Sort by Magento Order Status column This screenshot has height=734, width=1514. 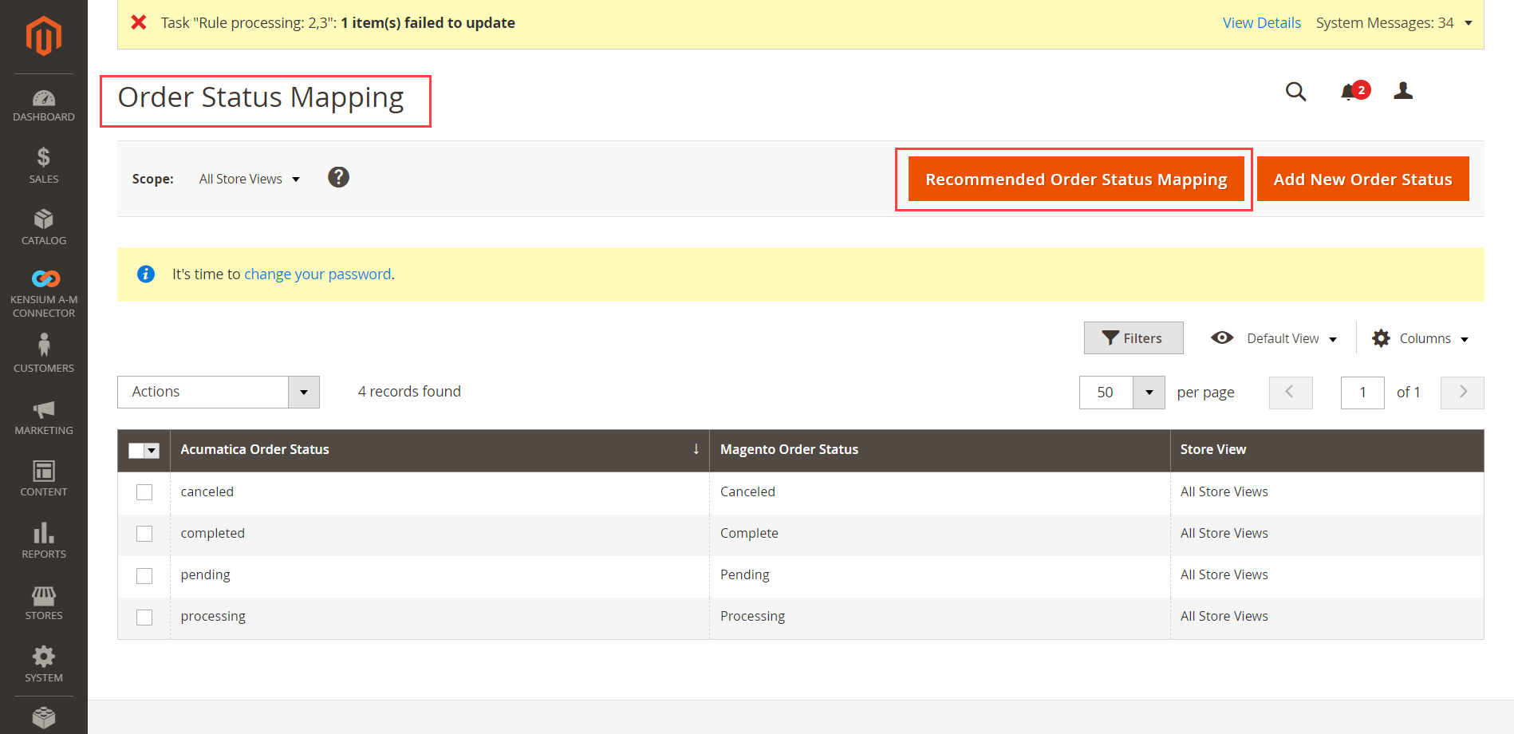coord(940,450)
